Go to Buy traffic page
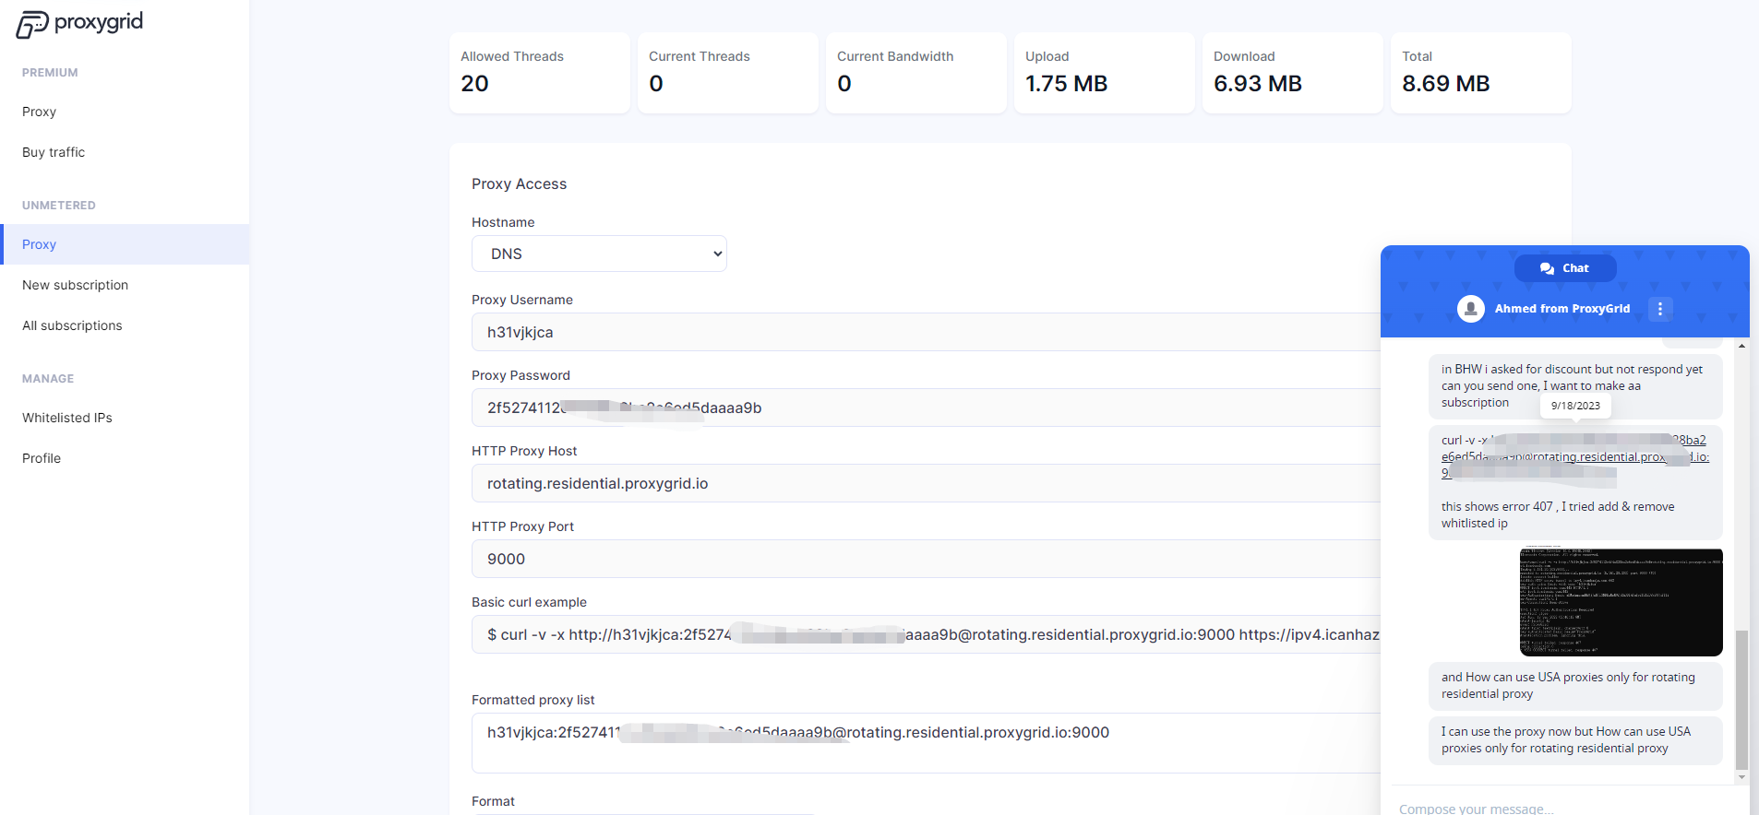The image size is (1759, 815). (x=54, y=152)
